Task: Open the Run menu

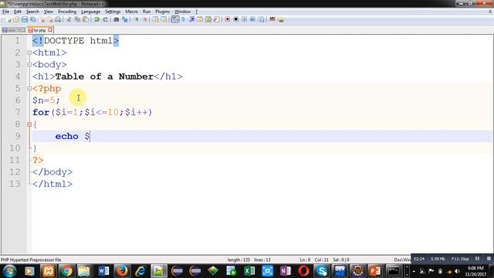Action: (x=147, y=12)
